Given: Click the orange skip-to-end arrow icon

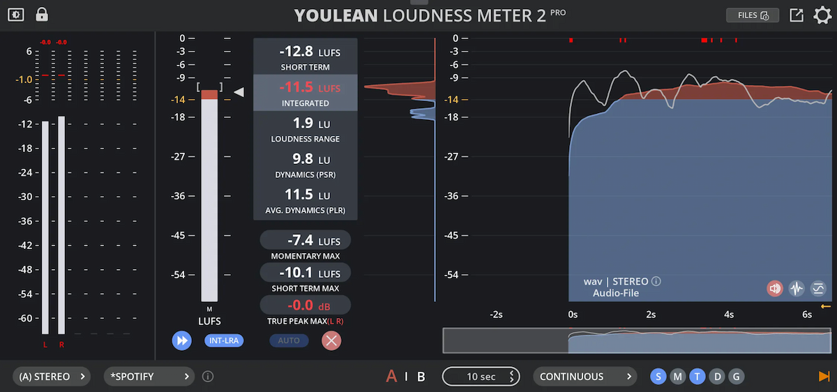Looking at the screenshot, I should point(824,377).
